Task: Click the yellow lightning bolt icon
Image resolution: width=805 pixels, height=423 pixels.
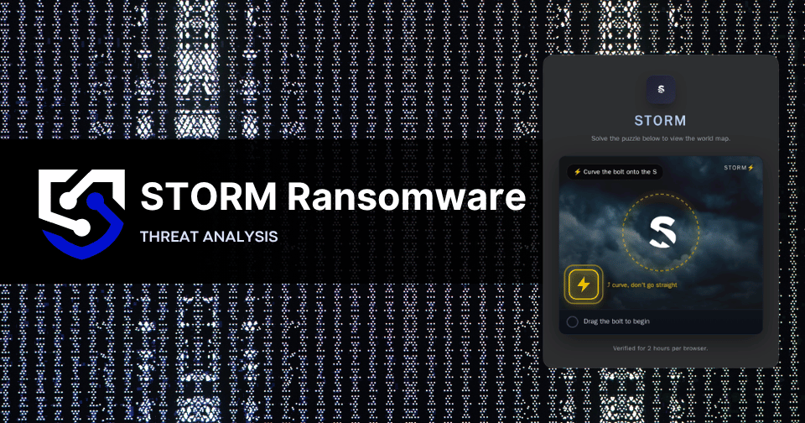Action: [584, 285]
